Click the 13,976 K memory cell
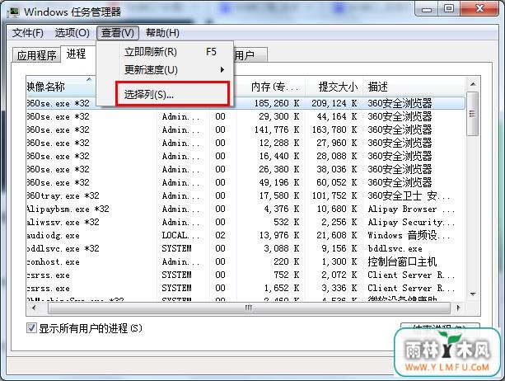 coord(279,235)
